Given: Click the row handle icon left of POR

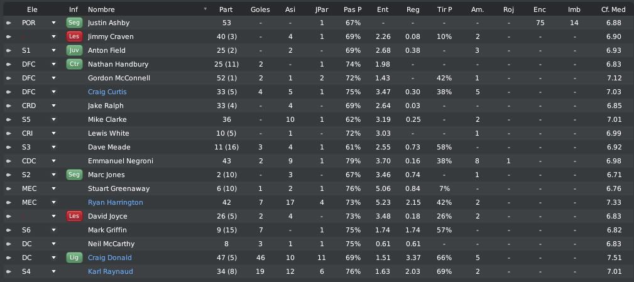Looking at the screenshot, I should coord(9,23).
